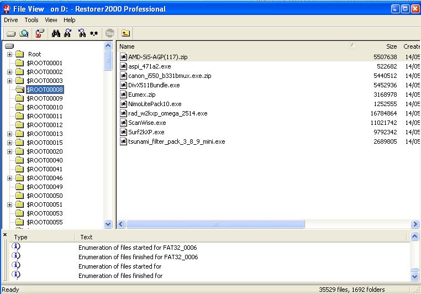421x294 pixels.
Task: Click the info icon of the FAT32_0006 started entry
Action: pyautogui.click(x=16, y=246)
